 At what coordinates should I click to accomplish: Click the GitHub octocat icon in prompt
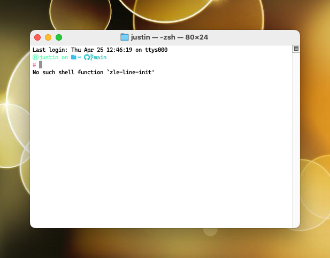(87, 57)
